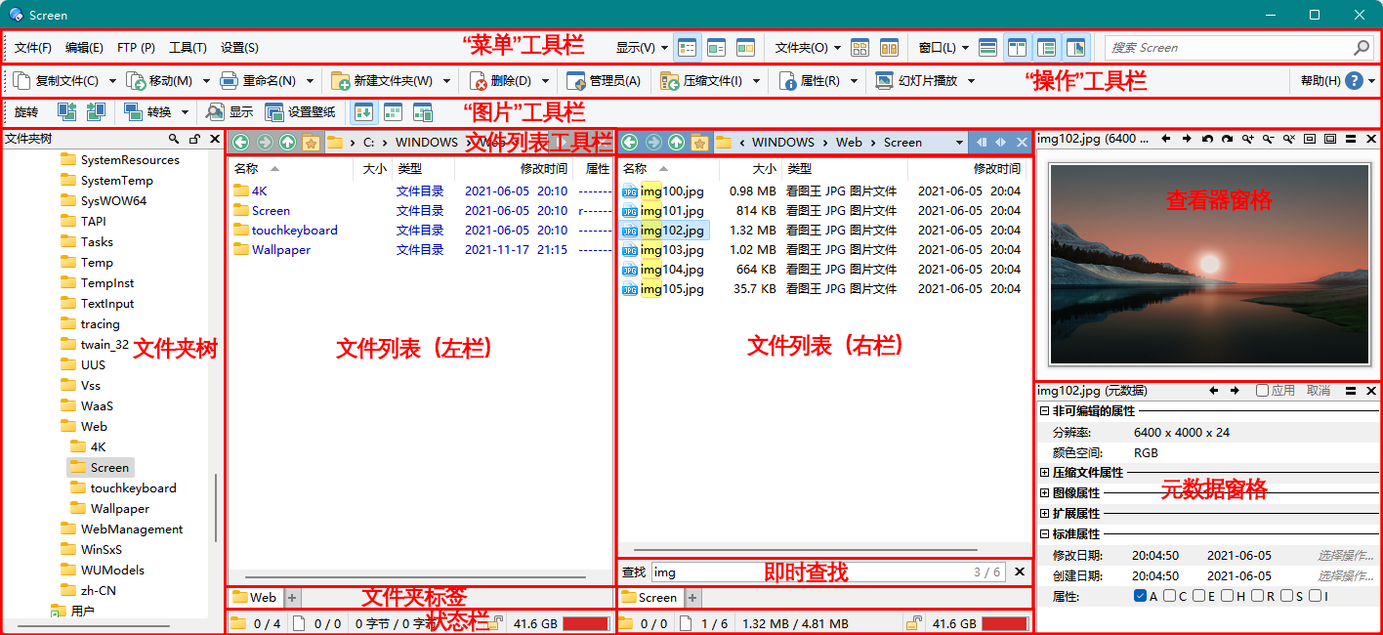
Task: Click the 新建文件夹(W) button
Action: coord(383,81)
